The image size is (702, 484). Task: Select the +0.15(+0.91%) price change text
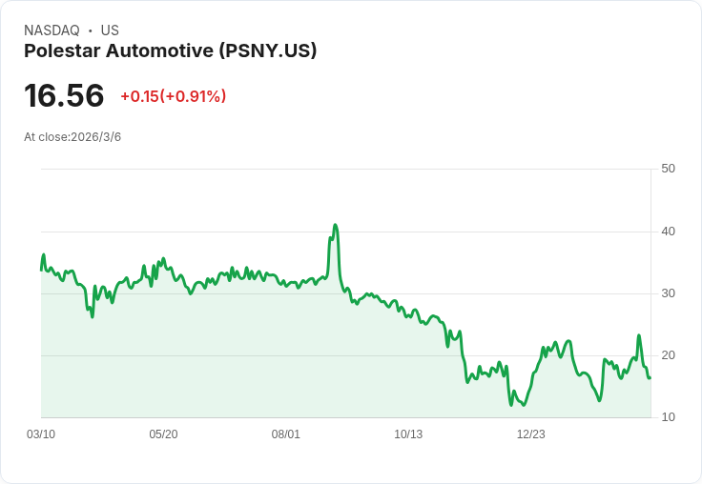[x=173, y=96]
